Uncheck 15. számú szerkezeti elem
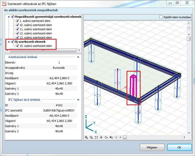Image resolution: width=195 pixels, height=156 pixels. 17,46
